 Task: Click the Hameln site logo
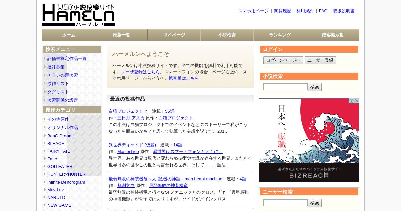tap(79, 15)
